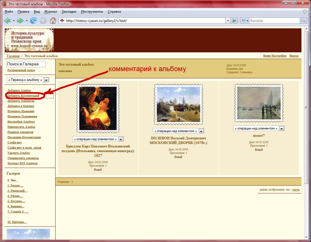Open the Правка menu

click(23, 12)
